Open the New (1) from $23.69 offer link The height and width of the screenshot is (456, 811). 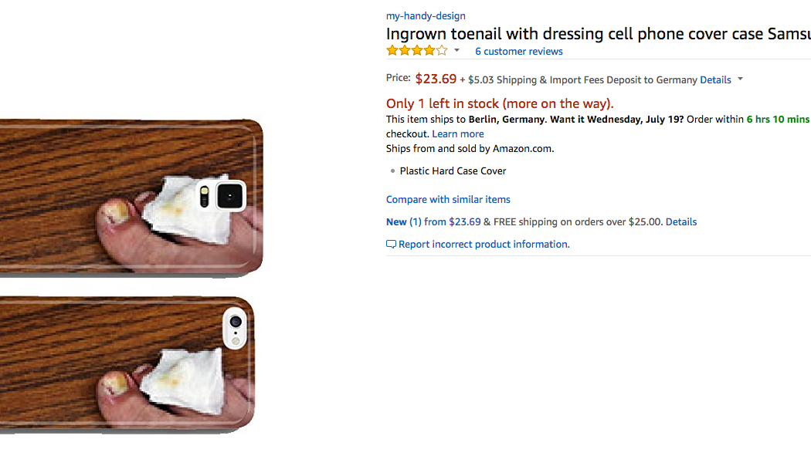(x=426, y=221)
